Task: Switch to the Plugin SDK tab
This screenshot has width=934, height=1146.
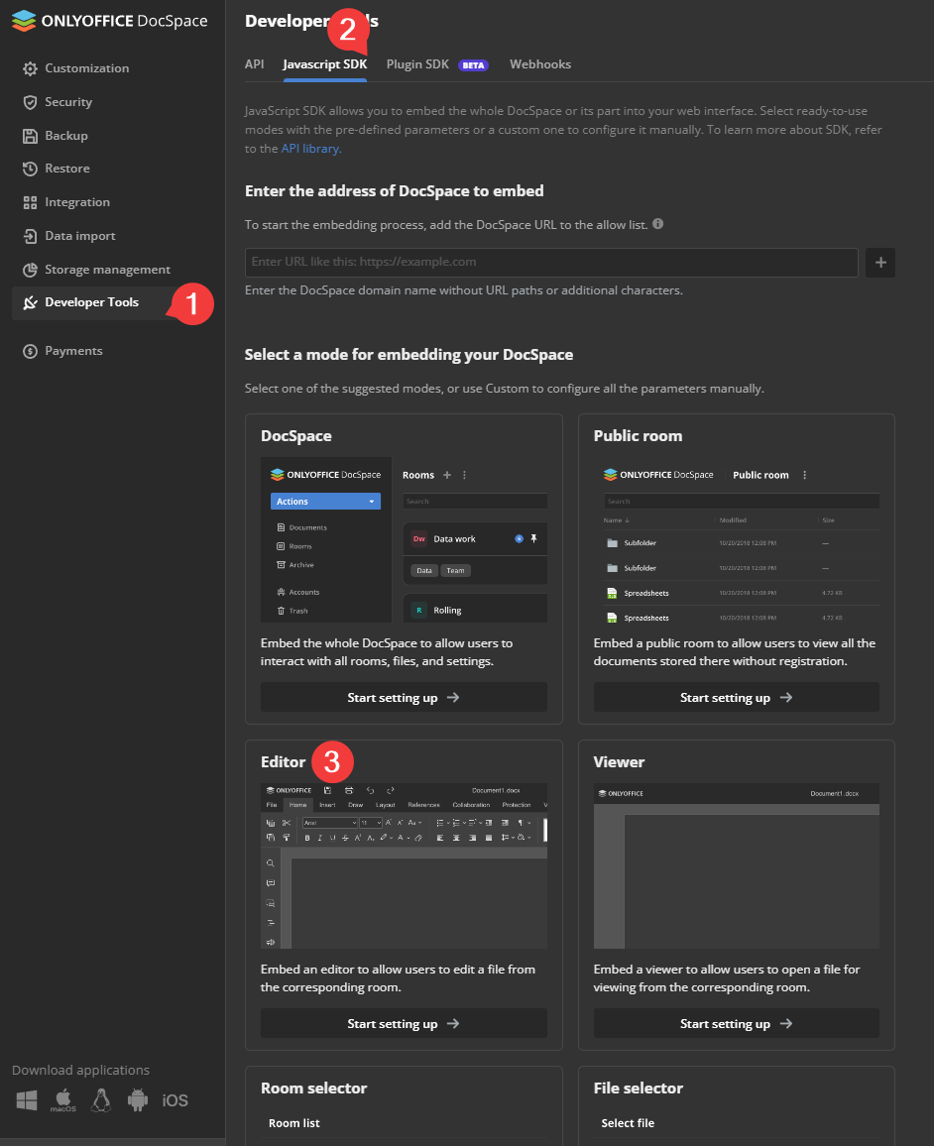Action: tap(417, 64)
